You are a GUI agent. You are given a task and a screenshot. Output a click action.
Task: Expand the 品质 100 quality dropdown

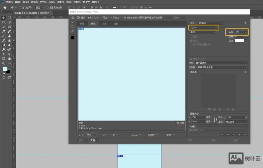(x=245, y=32)
